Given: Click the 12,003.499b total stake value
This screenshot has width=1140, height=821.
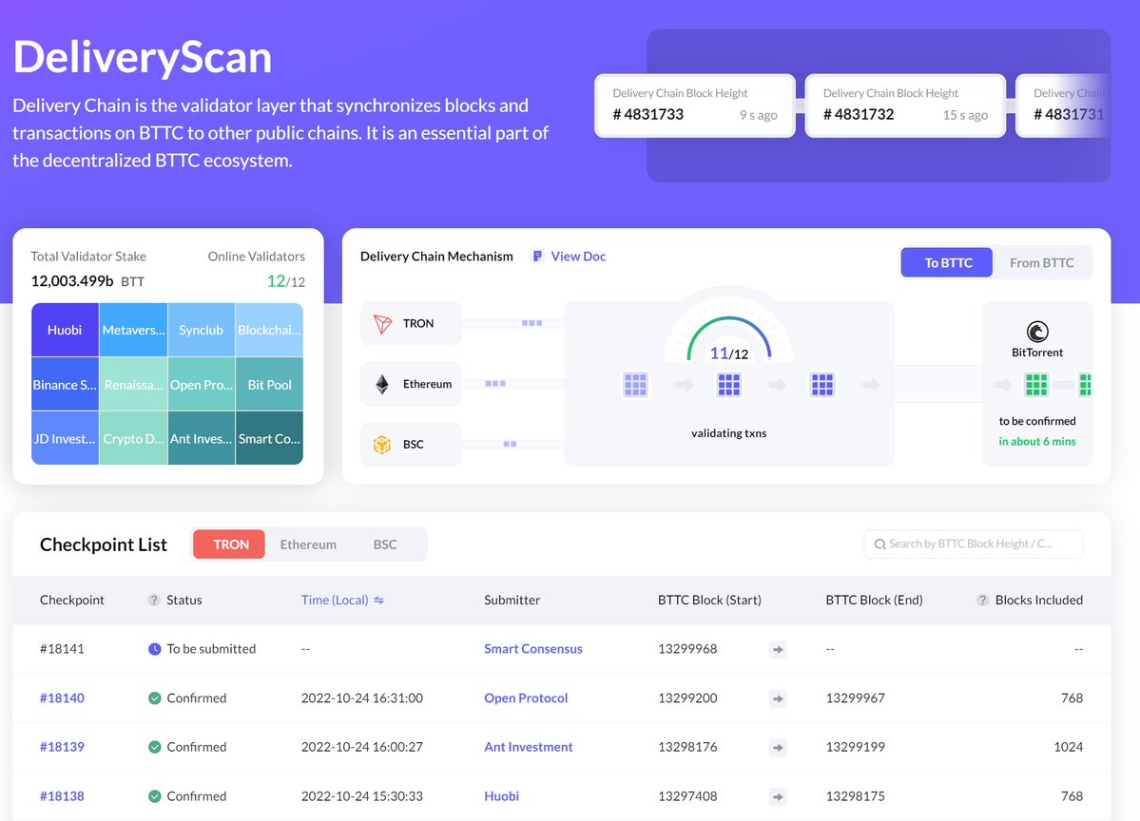Looking at the screenshot, I should [x=72, y=281].
